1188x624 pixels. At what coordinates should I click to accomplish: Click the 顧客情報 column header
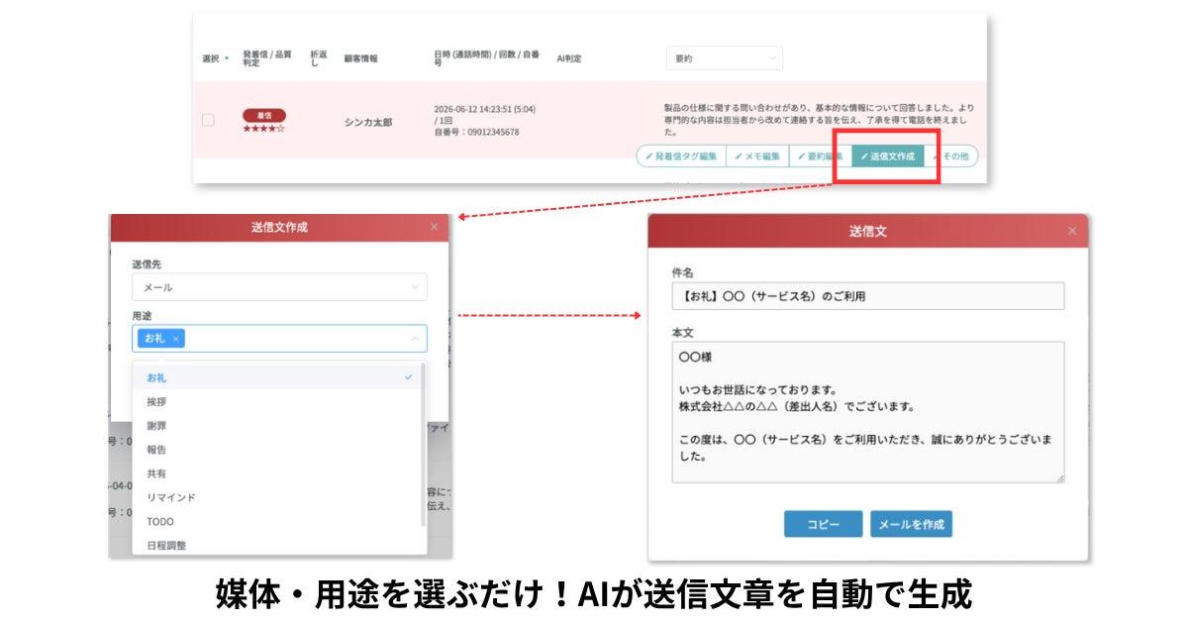(x=361, y=58)
